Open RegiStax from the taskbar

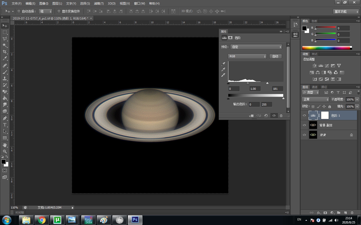click(x=88, y=220)
